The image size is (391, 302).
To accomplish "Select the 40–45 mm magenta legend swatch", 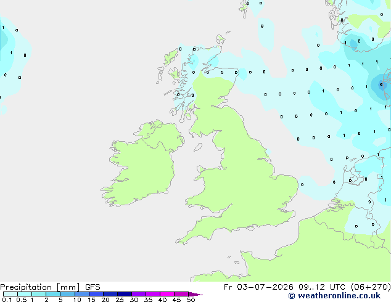I will (x=167, y=294).
